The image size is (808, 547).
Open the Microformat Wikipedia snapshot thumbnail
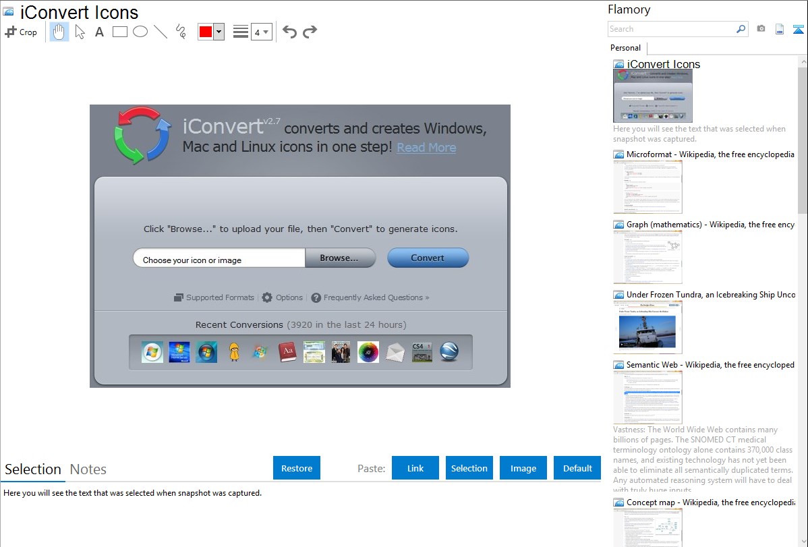(647, 187)
